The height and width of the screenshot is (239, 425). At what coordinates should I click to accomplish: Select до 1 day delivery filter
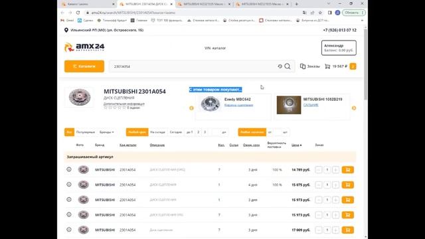(190, 132)
